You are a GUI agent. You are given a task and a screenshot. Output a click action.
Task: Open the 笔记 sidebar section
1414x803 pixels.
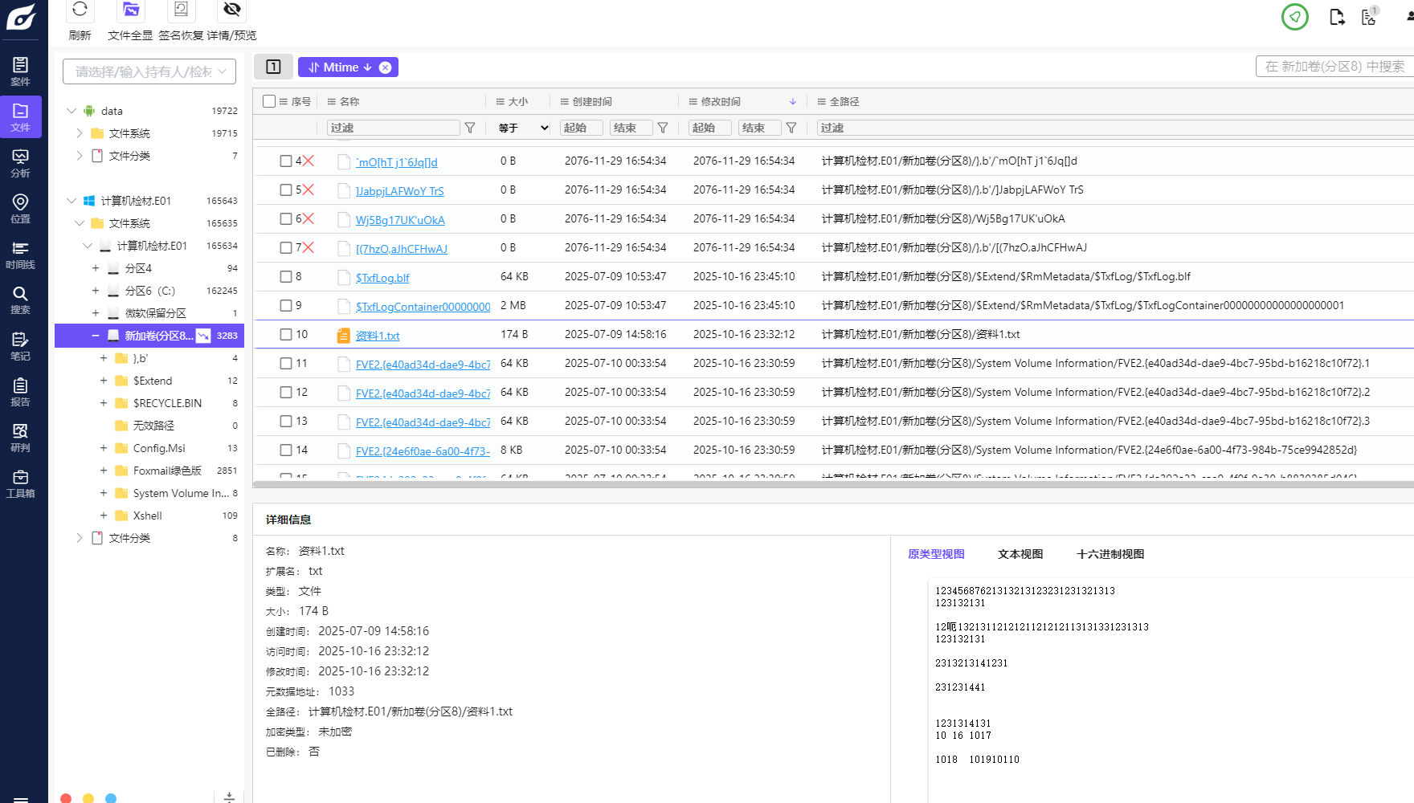click(20, 346)
